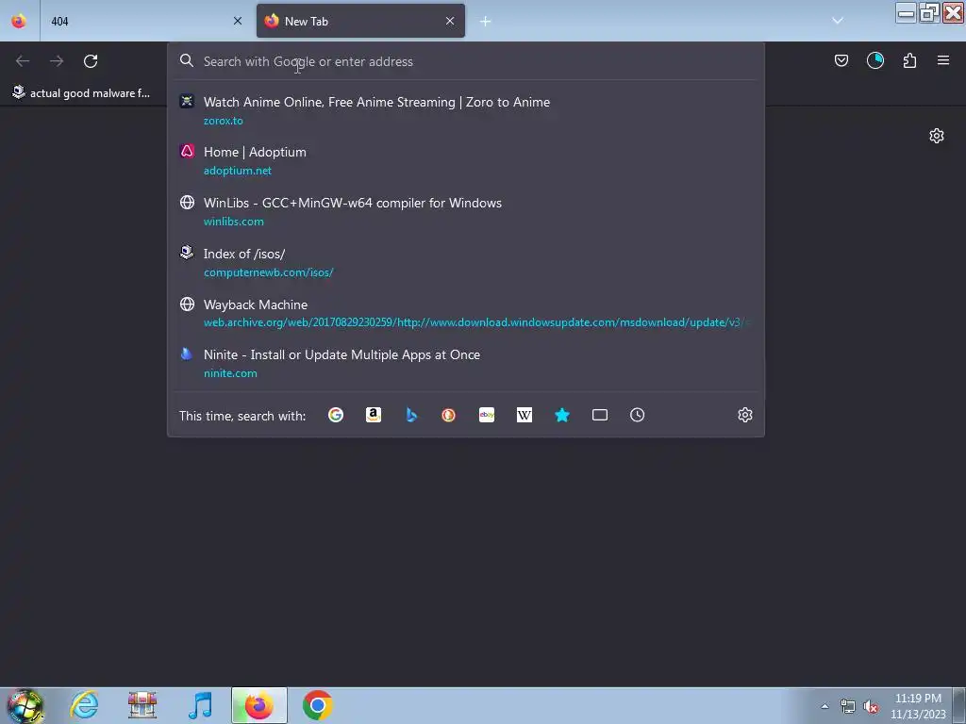Open Zoro to Anime suggestion
This screenshot has height=724, width=966.
click(466, 110)
